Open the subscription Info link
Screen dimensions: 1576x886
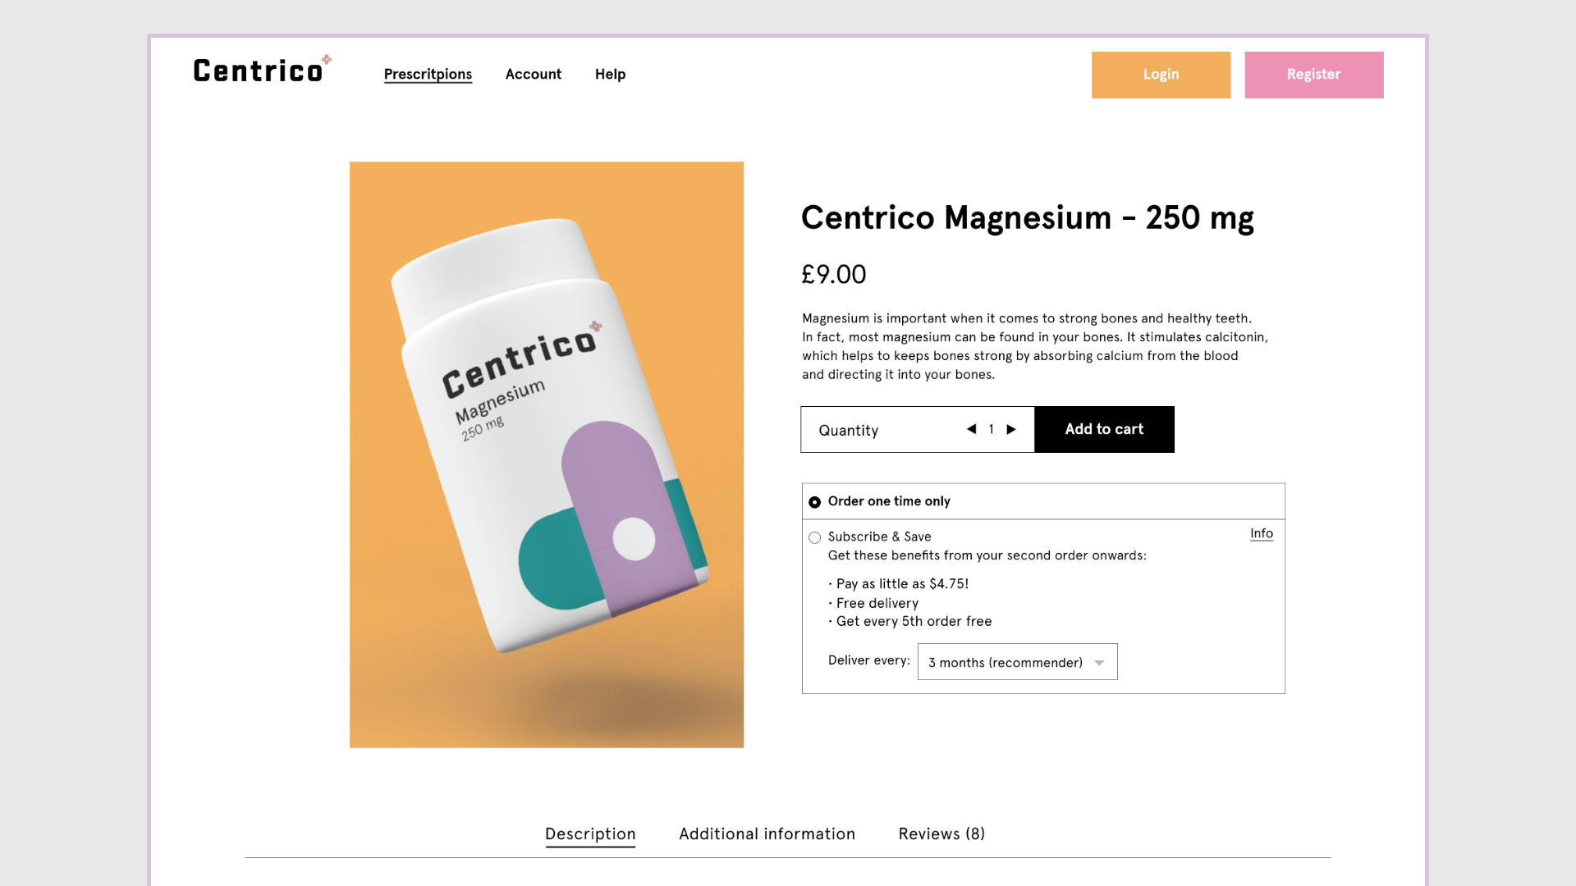pos(1261,533)
